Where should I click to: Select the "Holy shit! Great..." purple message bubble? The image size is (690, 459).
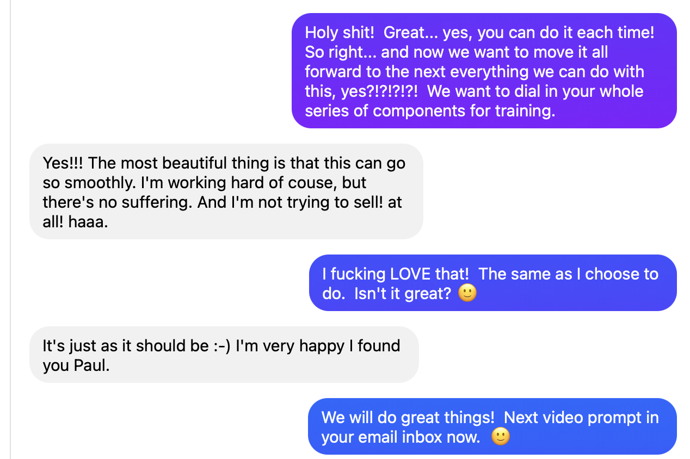pyautogui.click(x=484, y=71)
